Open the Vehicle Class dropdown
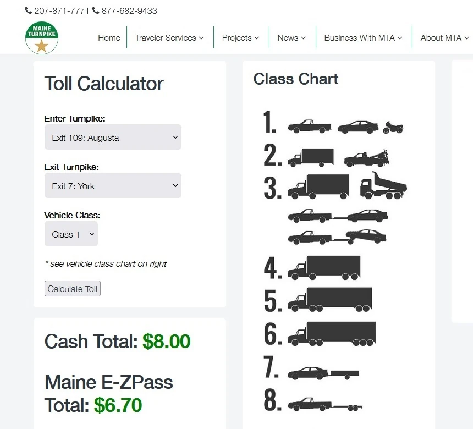This screenshot has width=473, height=429. pos(71,234)
